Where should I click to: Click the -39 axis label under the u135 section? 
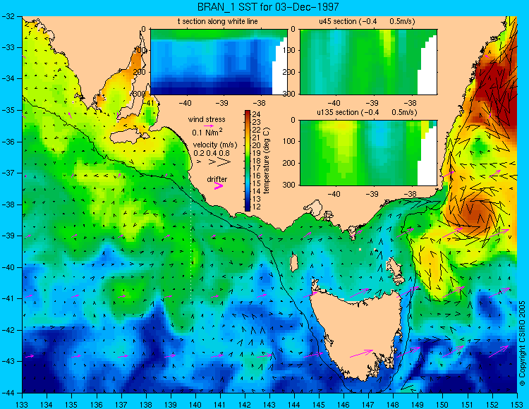coord(372,194)
